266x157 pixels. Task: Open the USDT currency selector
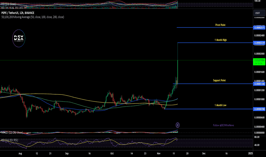pos(259,13)
